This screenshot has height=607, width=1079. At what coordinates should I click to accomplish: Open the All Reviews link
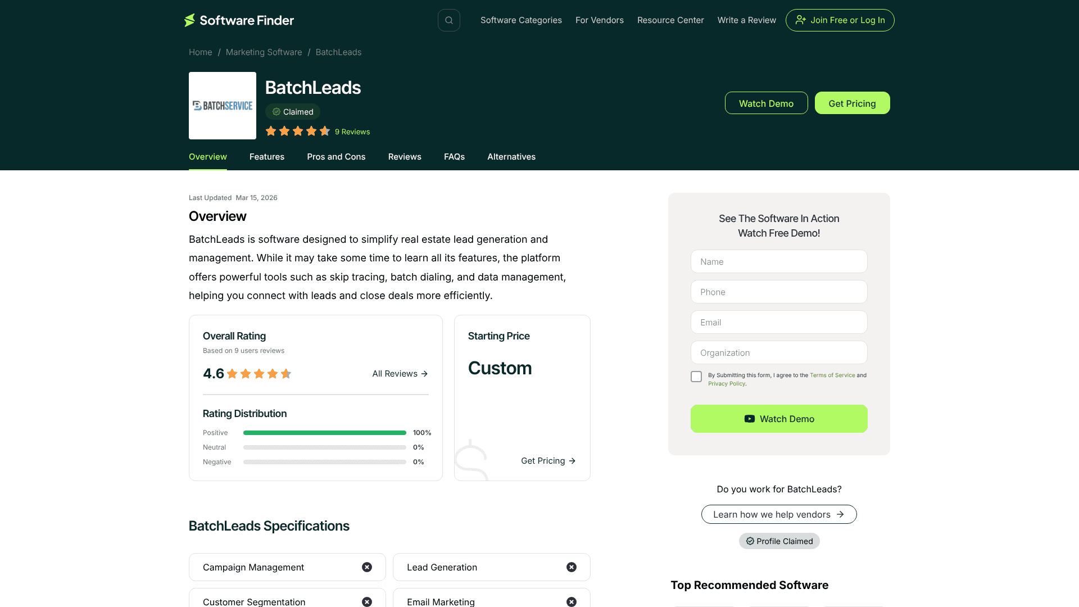[400, 374]
